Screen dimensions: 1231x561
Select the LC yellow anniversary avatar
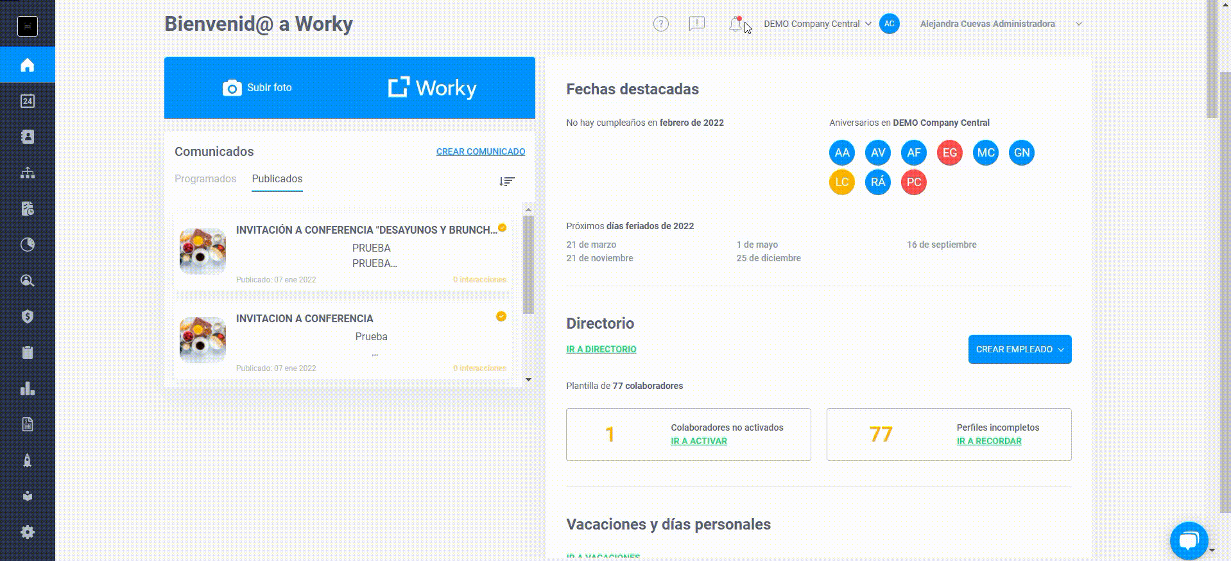tap(841, 182)
